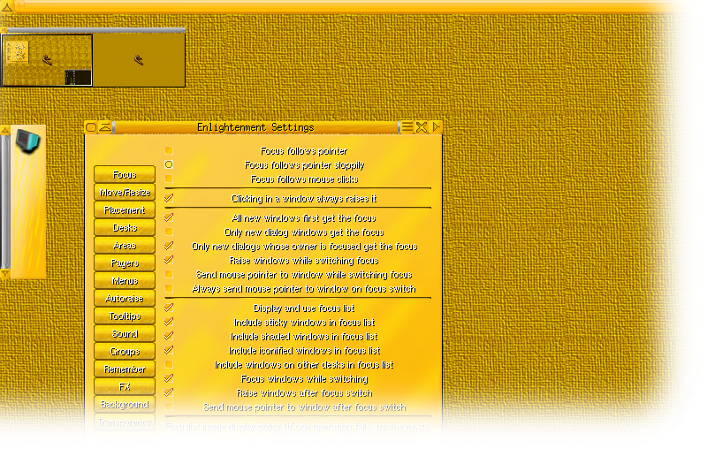Click the Enlightenment Settings title bar
This screenshot has width=707, height=464.
(x=255, y=127)
